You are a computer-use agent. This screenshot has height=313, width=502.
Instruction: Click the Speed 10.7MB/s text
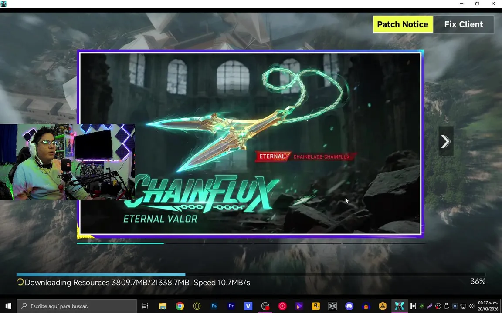pyautogui.click(x=222, y=282)
